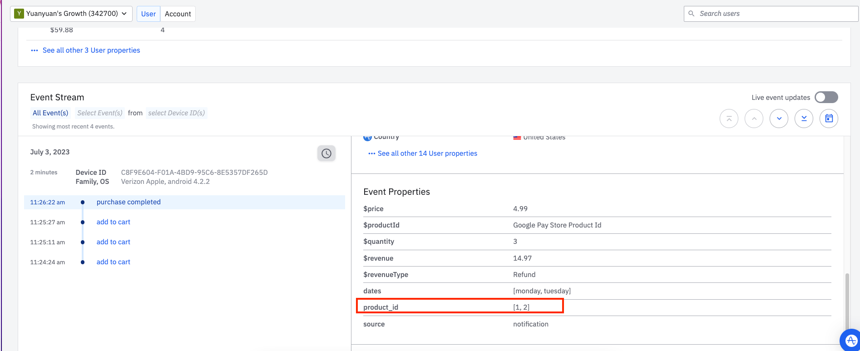
Task: Jump to the first event arrow icon
Action: pos(729,119)
